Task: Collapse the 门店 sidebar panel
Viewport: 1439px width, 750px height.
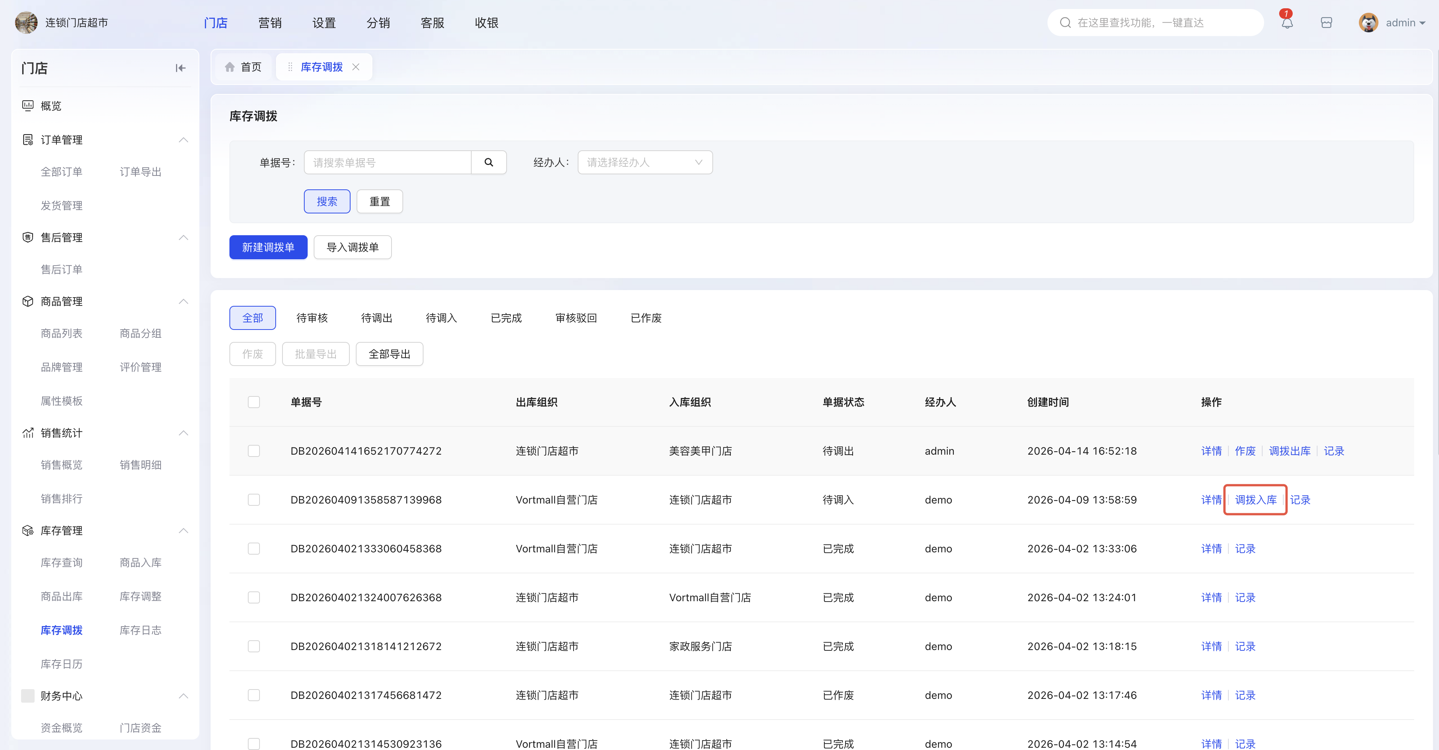Action: 180,68
